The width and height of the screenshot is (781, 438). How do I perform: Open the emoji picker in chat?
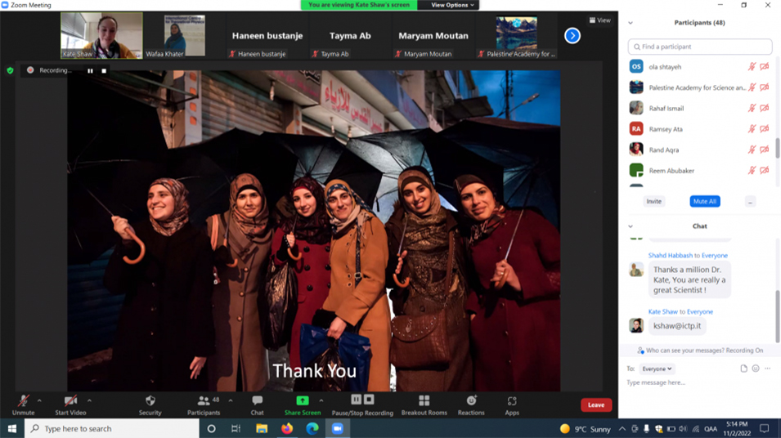pyautogui.click(x=756, y=369)
